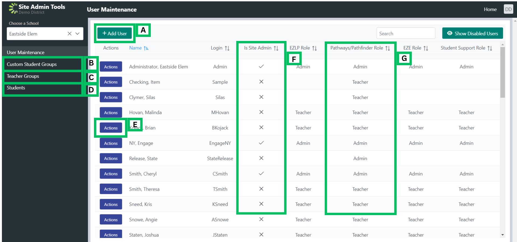
Task: Click the table scroll up arrow
Action: 502,44
